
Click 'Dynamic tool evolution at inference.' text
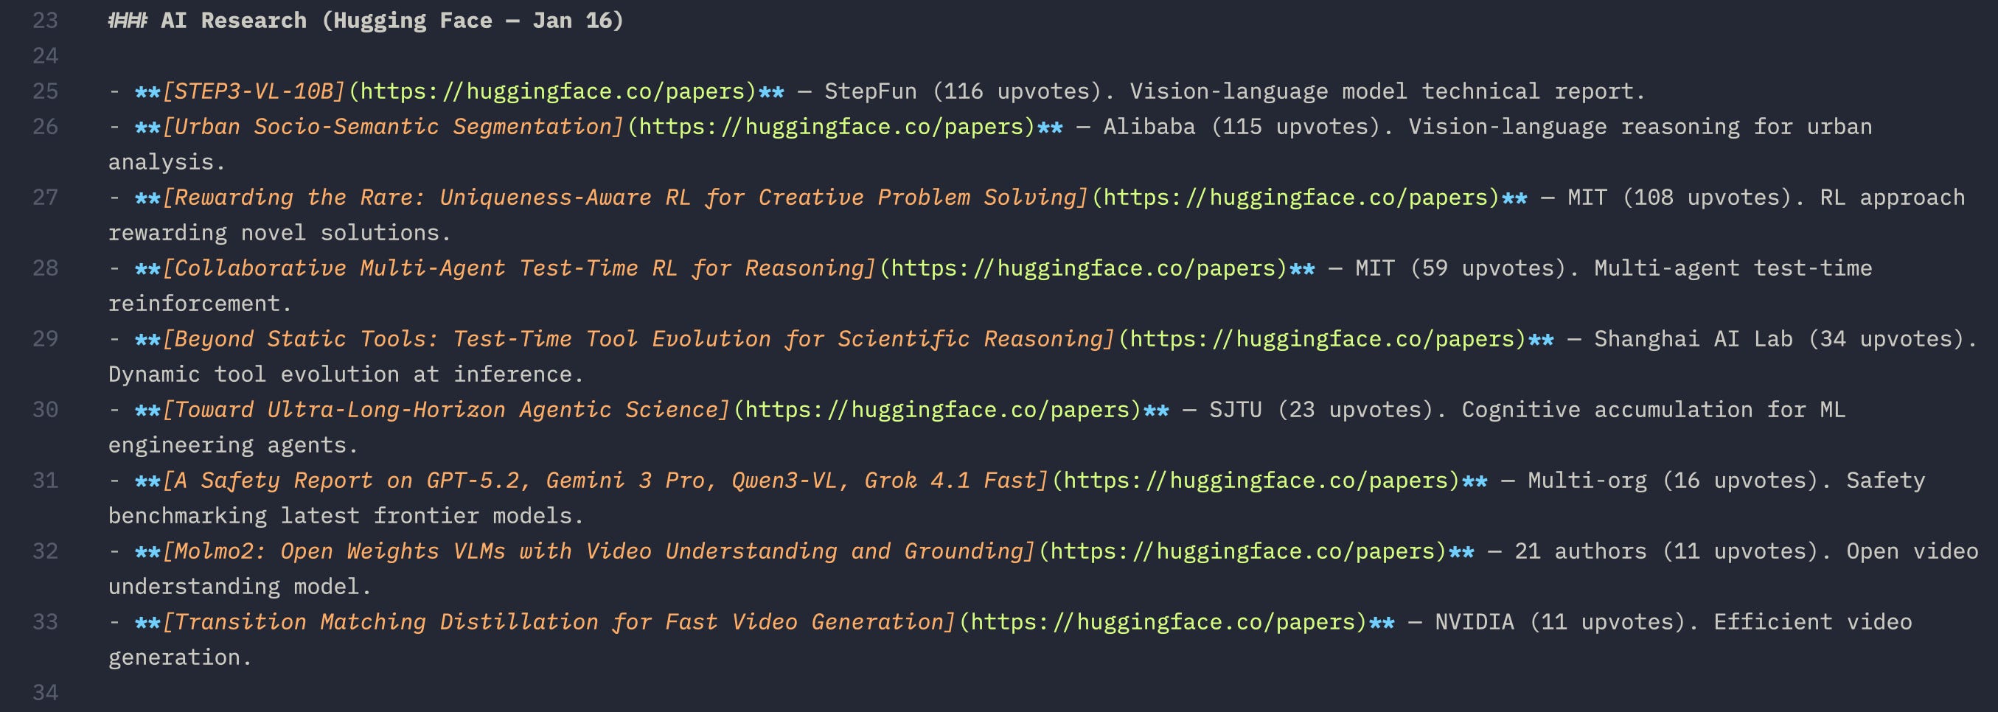pyautogui.click(x=346, y=374)
